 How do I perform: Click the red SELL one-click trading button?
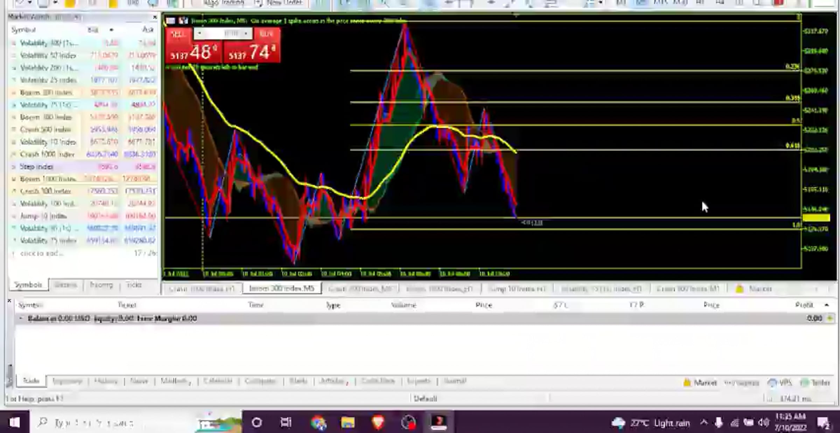click(x=178, y=34)
